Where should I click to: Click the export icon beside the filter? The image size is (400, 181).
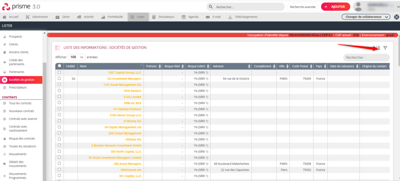coord(378,48)
